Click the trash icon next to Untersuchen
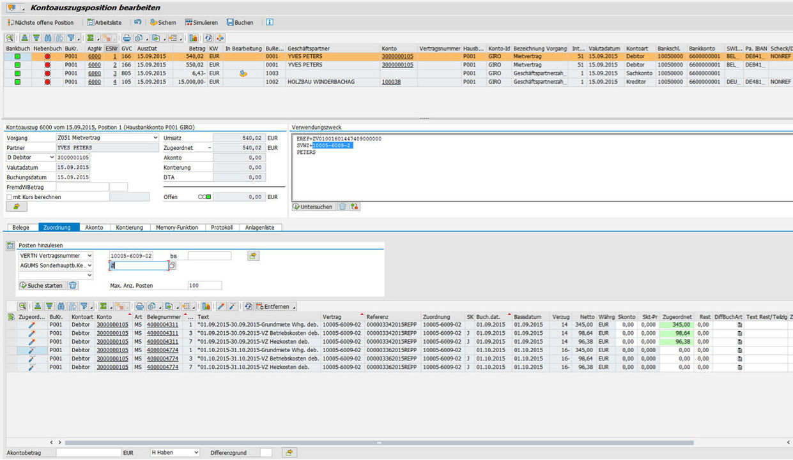The width and height of the screenshot is (793, 460). click(343, 207)
